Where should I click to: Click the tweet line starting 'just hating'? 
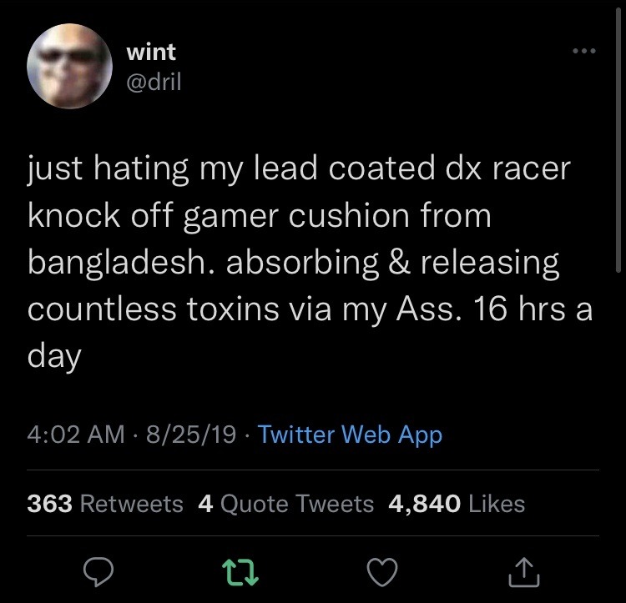[300, 168]
